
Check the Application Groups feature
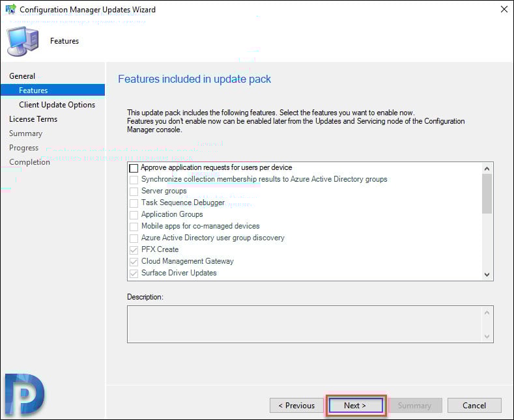134,215
